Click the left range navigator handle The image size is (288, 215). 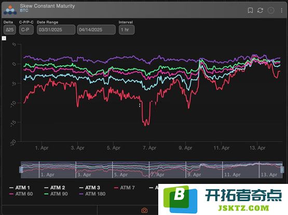coord(21,170)
